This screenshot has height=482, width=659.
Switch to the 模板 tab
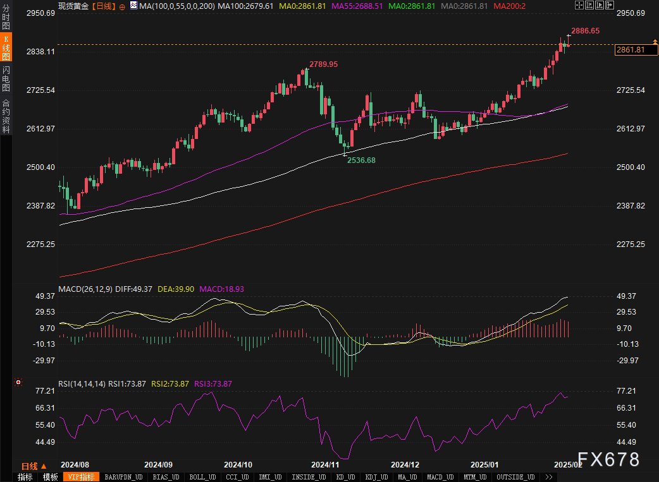click(51, 477)
